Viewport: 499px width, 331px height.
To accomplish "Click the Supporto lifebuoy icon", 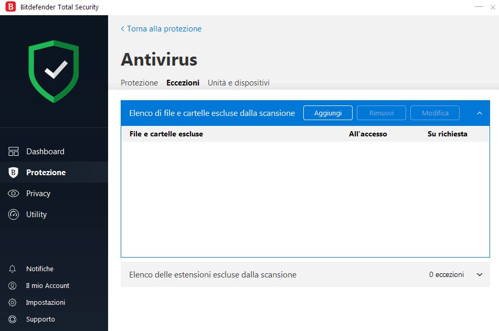I will tap(13, 319).
